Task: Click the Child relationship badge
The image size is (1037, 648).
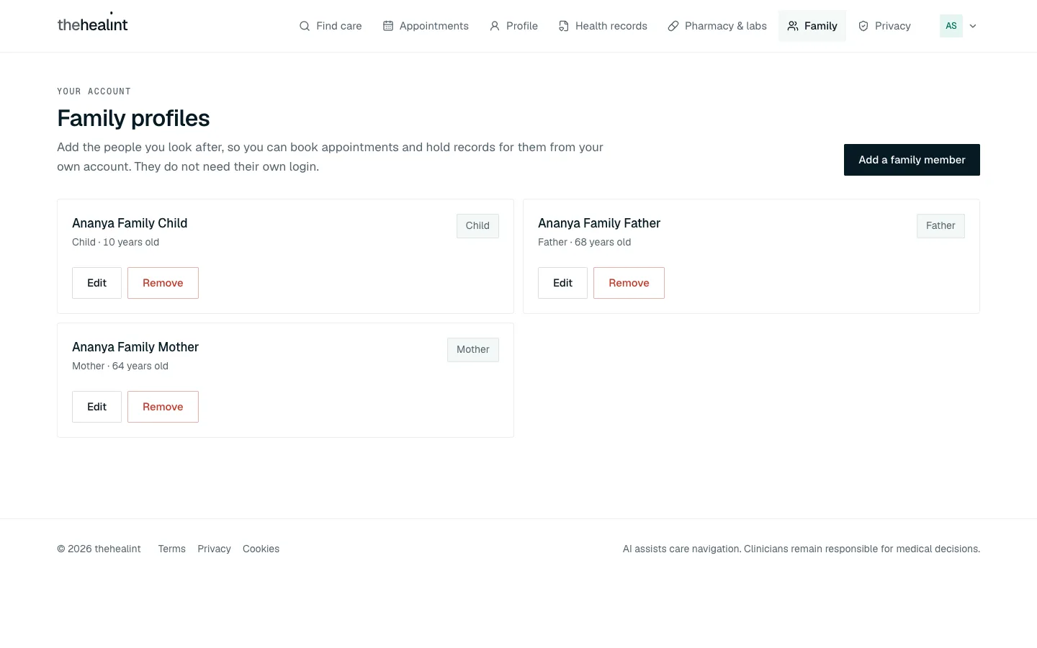Action: tap(477, 226)
